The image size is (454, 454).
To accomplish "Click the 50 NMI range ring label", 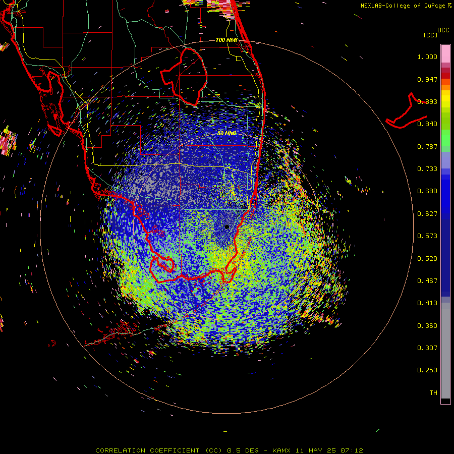I will [226, 133].
